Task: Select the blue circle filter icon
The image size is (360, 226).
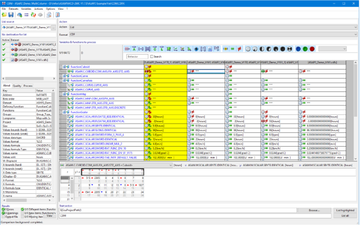Action: pyautogui.click(x=298, y=49)
